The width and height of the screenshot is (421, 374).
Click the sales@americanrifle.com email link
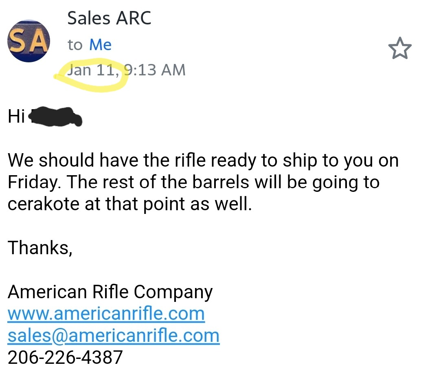click(x=114, y=336)
